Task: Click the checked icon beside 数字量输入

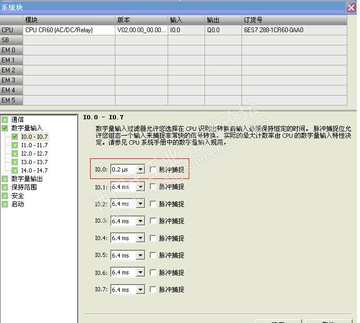Action: (x=5, y=128)
